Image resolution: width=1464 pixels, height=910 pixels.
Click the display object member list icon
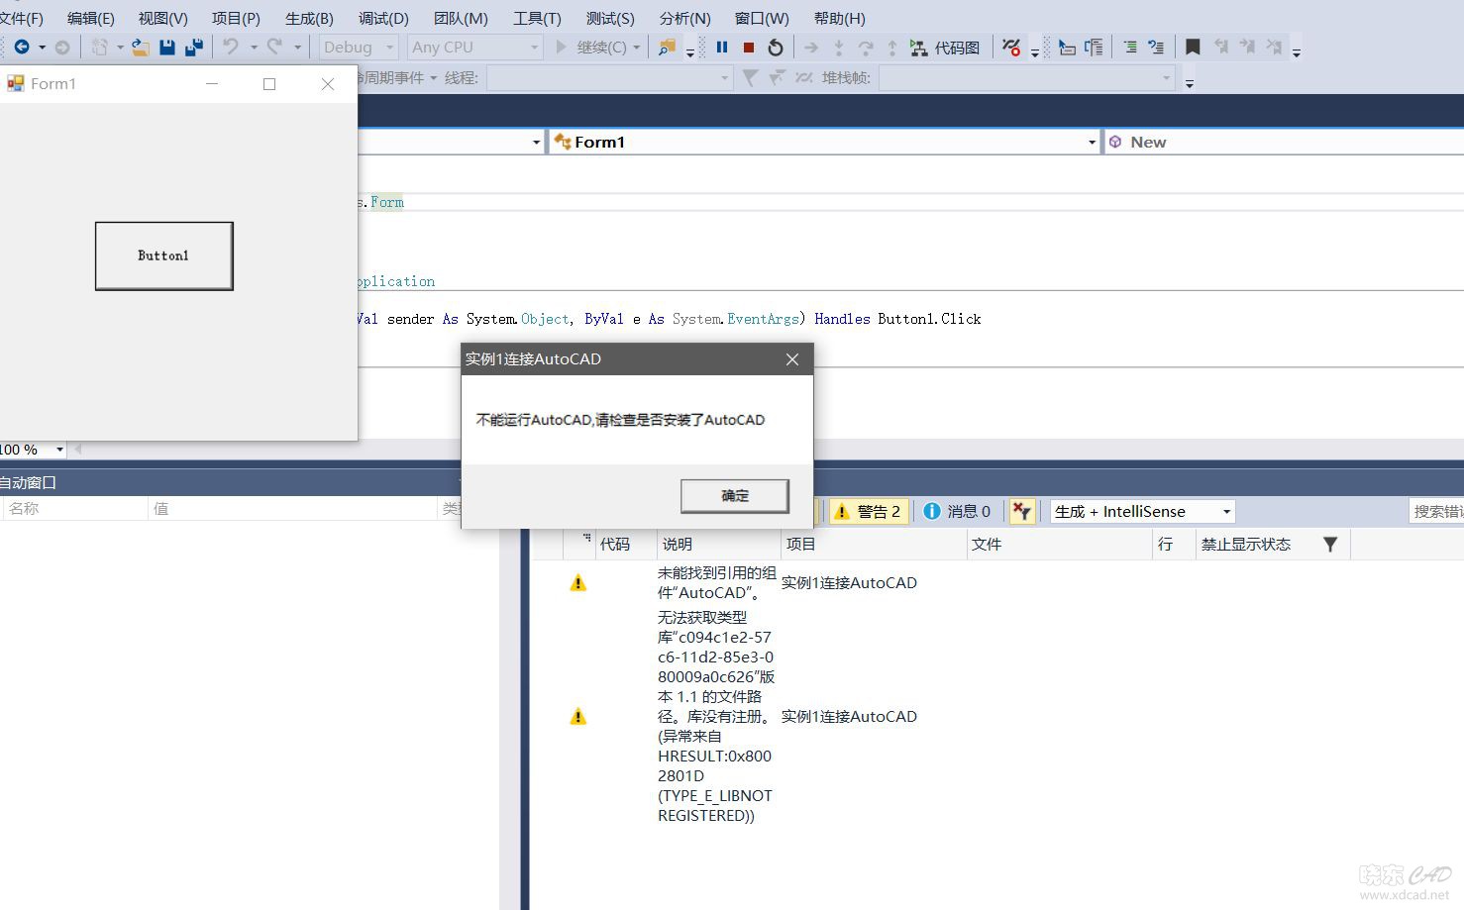pyautogui.click(x=1067, y=47)
